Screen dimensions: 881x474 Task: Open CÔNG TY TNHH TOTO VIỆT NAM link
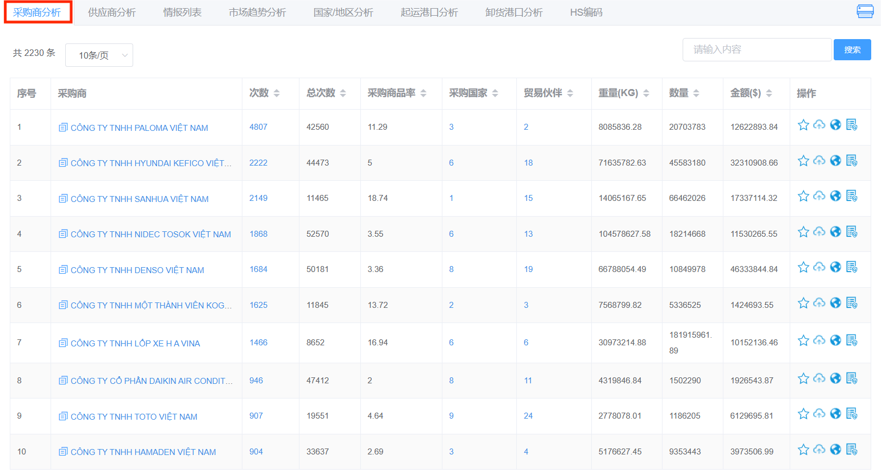134,416
